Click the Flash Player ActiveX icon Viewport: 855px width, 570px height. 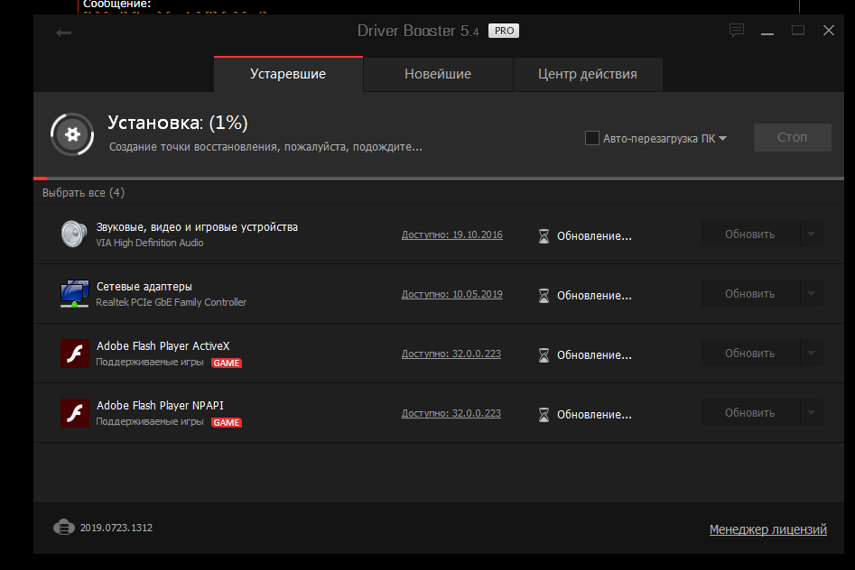click(75, 354)
